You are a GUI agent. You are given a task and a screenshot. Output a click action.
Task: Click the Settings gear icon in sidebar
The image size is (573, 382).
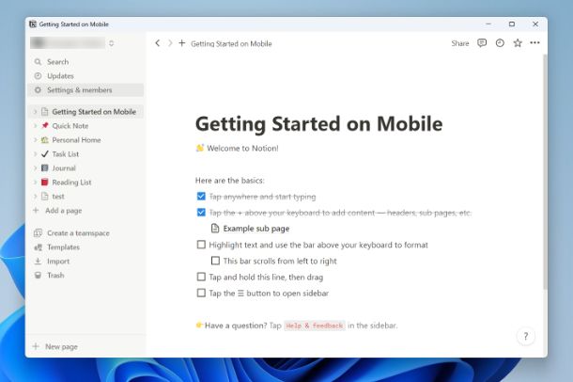click(38, 90)
